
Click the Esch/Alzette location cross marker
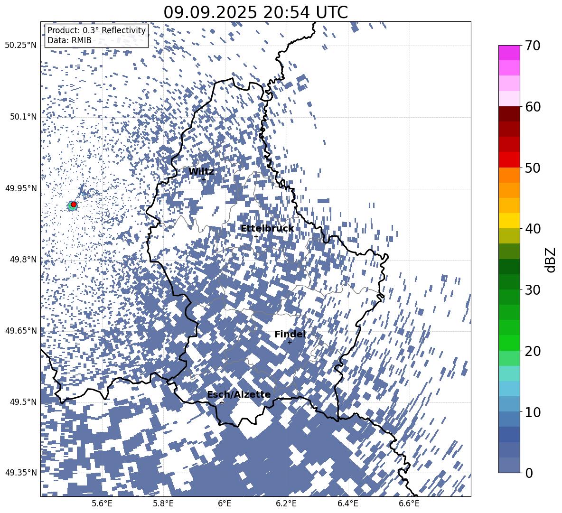(x=222, y=402)
